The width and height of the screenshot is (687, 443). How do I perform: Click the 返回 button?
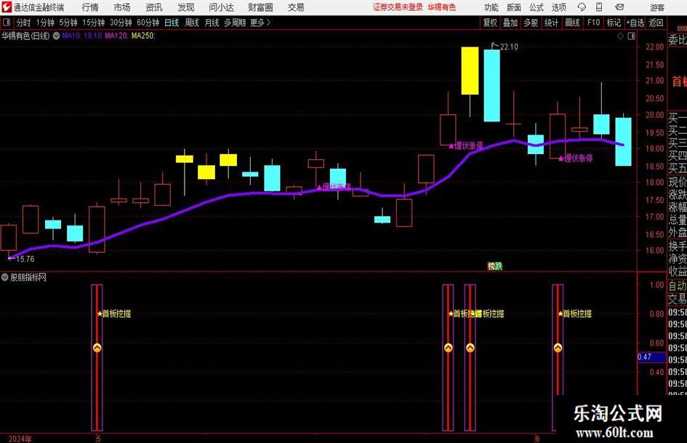coord(656,23)
